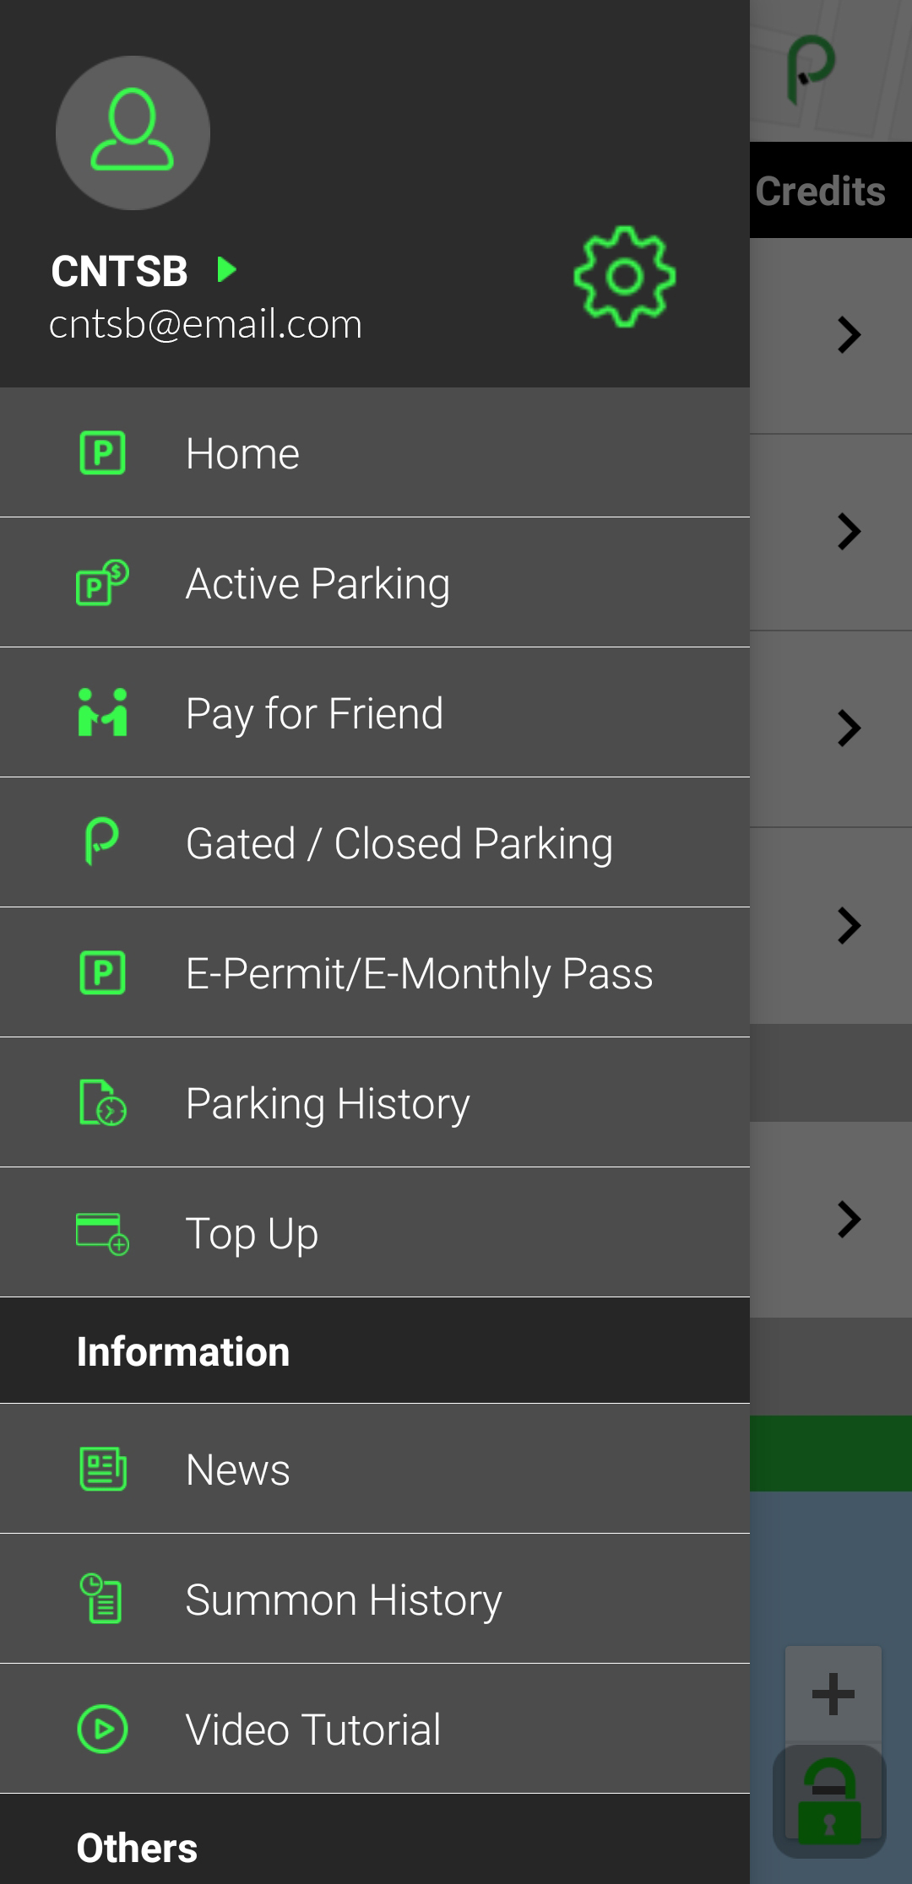912x1884 pixels.
Task: Open the settings gear icon
Action: 625,276
